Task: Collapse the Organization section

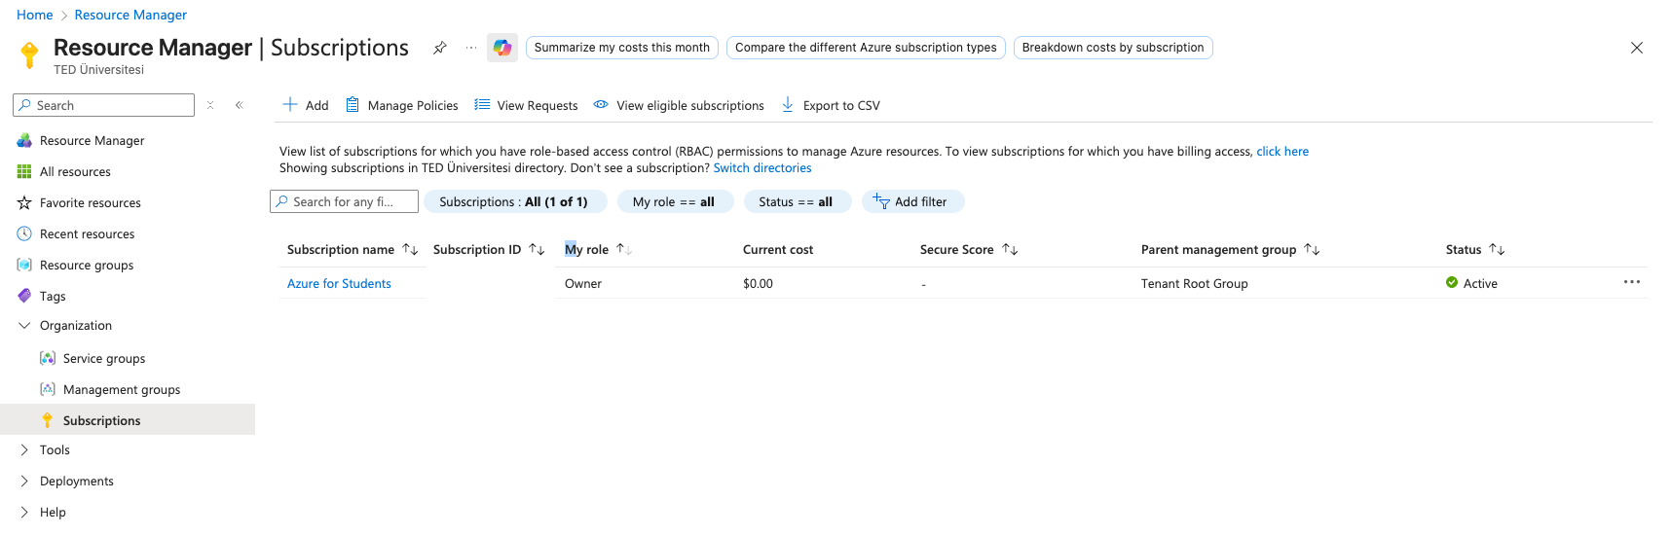Action: click(x=24, y=326)
